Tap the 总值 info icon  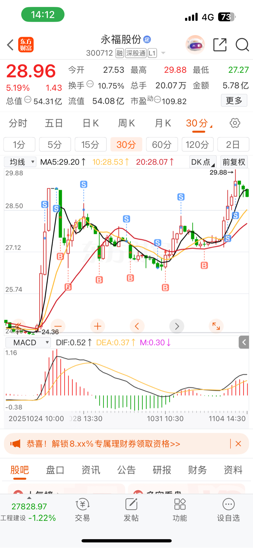28,99
